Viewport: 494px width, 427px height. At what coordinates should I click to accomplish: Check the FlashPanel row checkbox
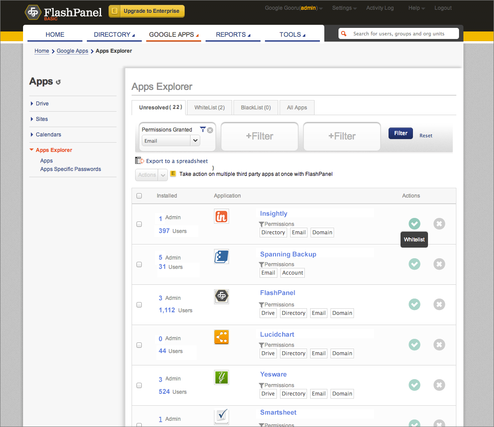point(139,305)
